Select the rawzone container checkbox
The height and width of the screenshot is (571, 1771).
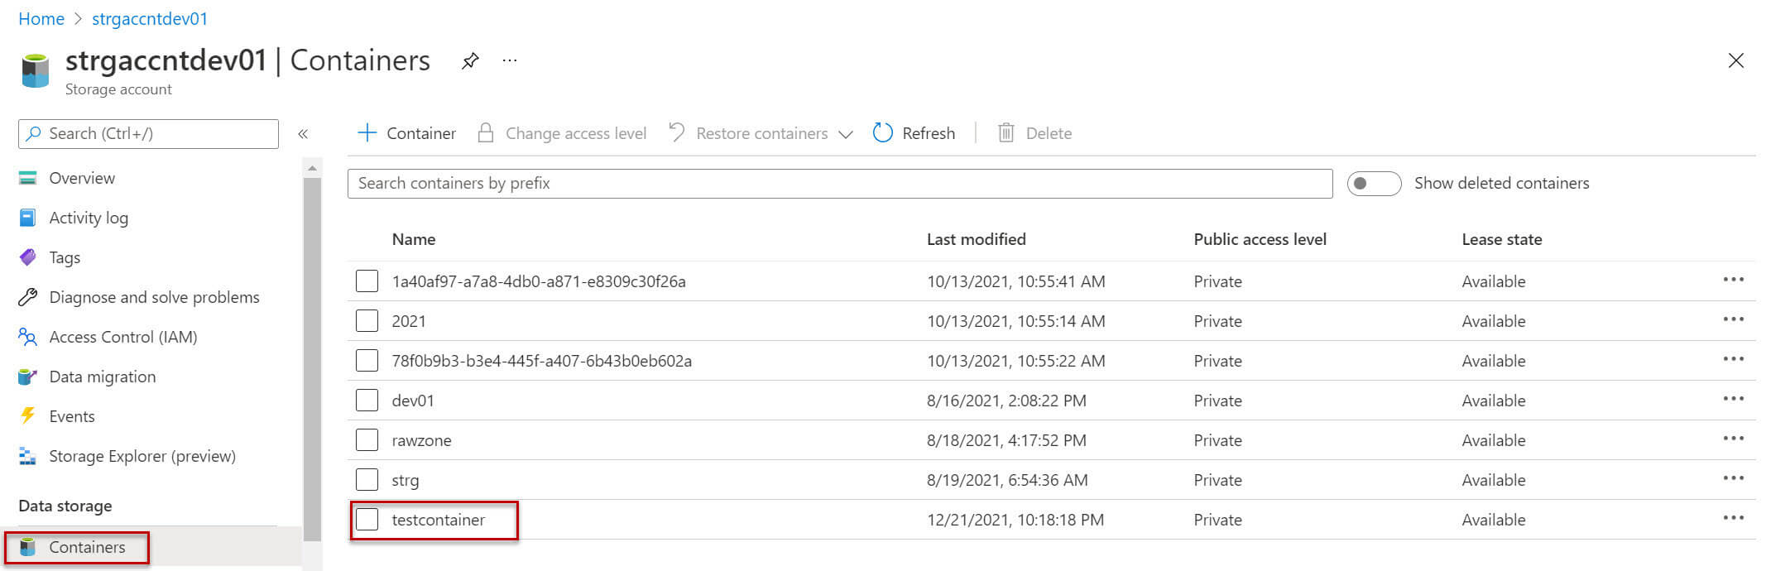coord(367,440)
